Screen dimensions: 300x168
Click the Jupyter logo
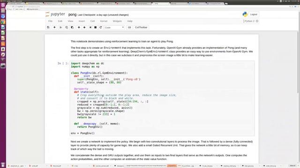(x=55, y=14)
